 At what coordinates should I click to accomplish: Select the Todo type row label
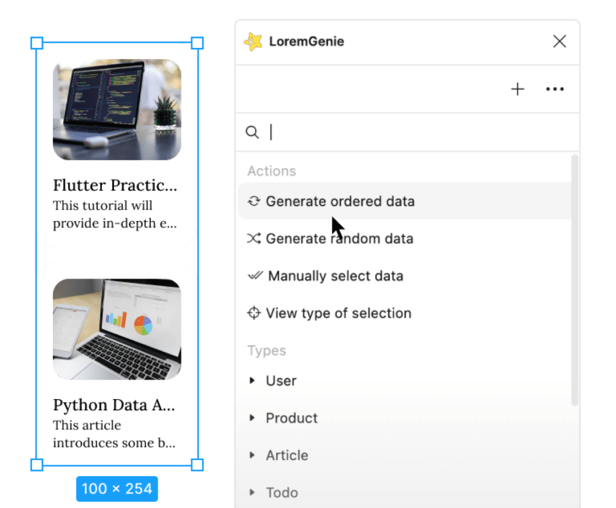(x=282, y=493)
